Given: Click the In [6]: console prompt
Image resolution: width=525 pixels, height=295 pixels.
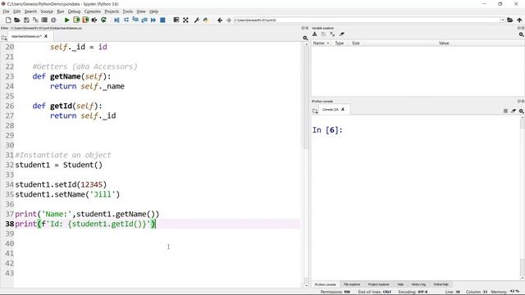Looking at the screenshot, I should (x=327, y=130).
